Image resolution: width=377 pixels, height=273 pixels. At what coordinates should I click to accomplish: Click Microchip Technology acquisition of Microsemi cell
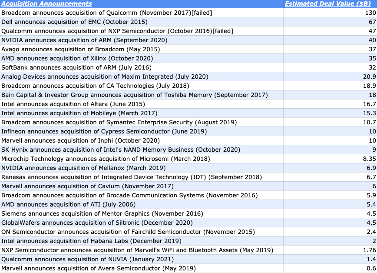(x=142, y=159)
